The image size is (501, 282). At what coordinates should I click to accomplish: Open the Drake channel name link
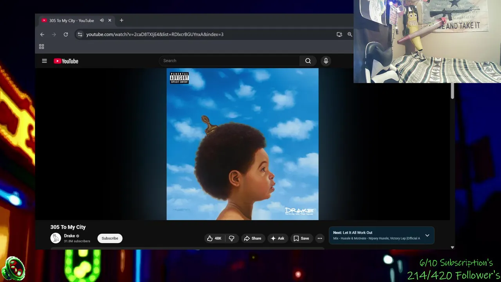(x=69, y=236)
